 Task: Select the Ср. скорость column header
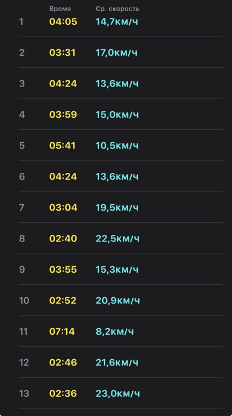coord(118,9)
